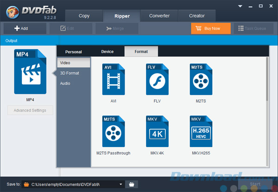The width and height of the screenshot is (278, 192).
Task: Pick the MKV.4K format icon
Action: (x=157, y=131)
